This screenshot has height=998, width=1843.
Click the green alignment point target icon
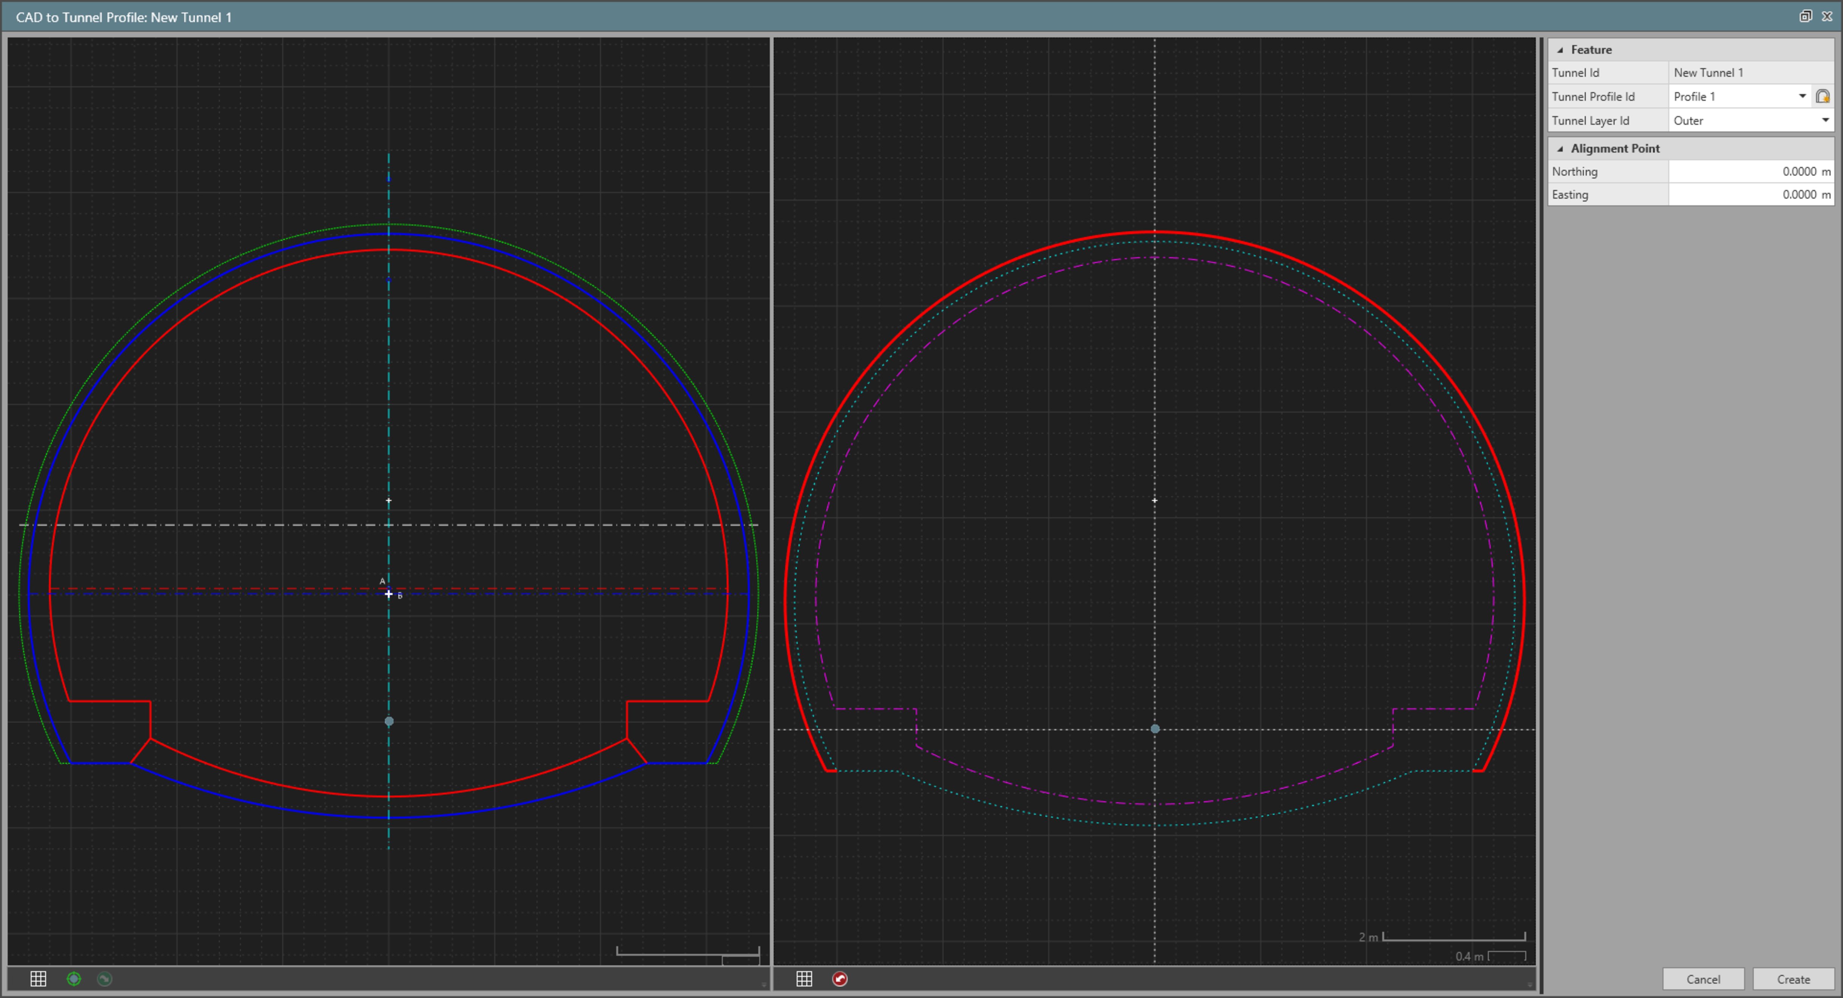[x=74, y=979]
